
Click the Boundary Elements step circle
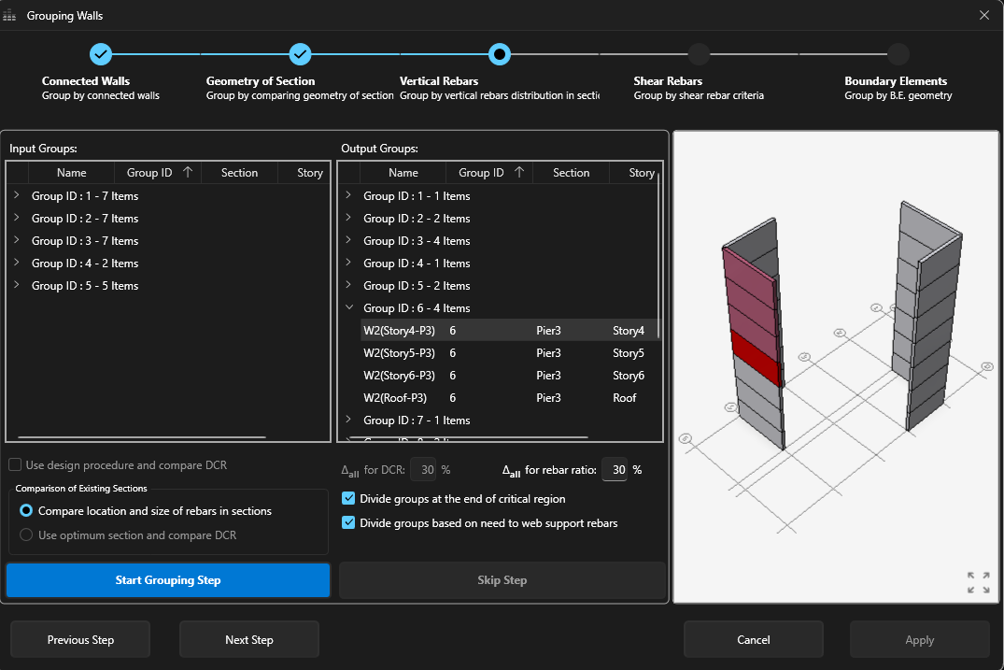(x=898, y=54)
